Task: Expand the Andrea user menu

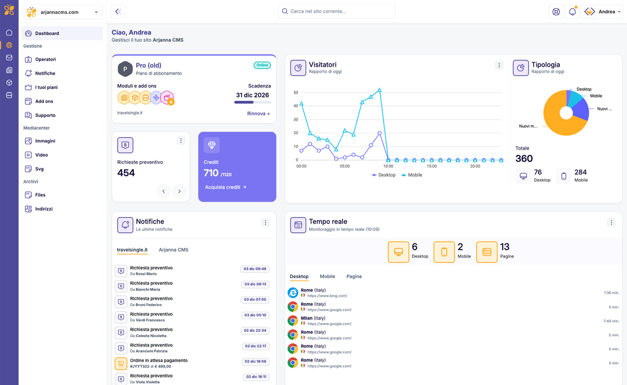Action: click(602, 12)
